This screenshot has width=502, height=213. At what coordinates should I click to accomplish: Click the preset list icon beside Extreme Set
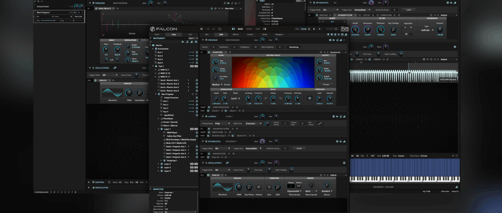tap(321, 52)
